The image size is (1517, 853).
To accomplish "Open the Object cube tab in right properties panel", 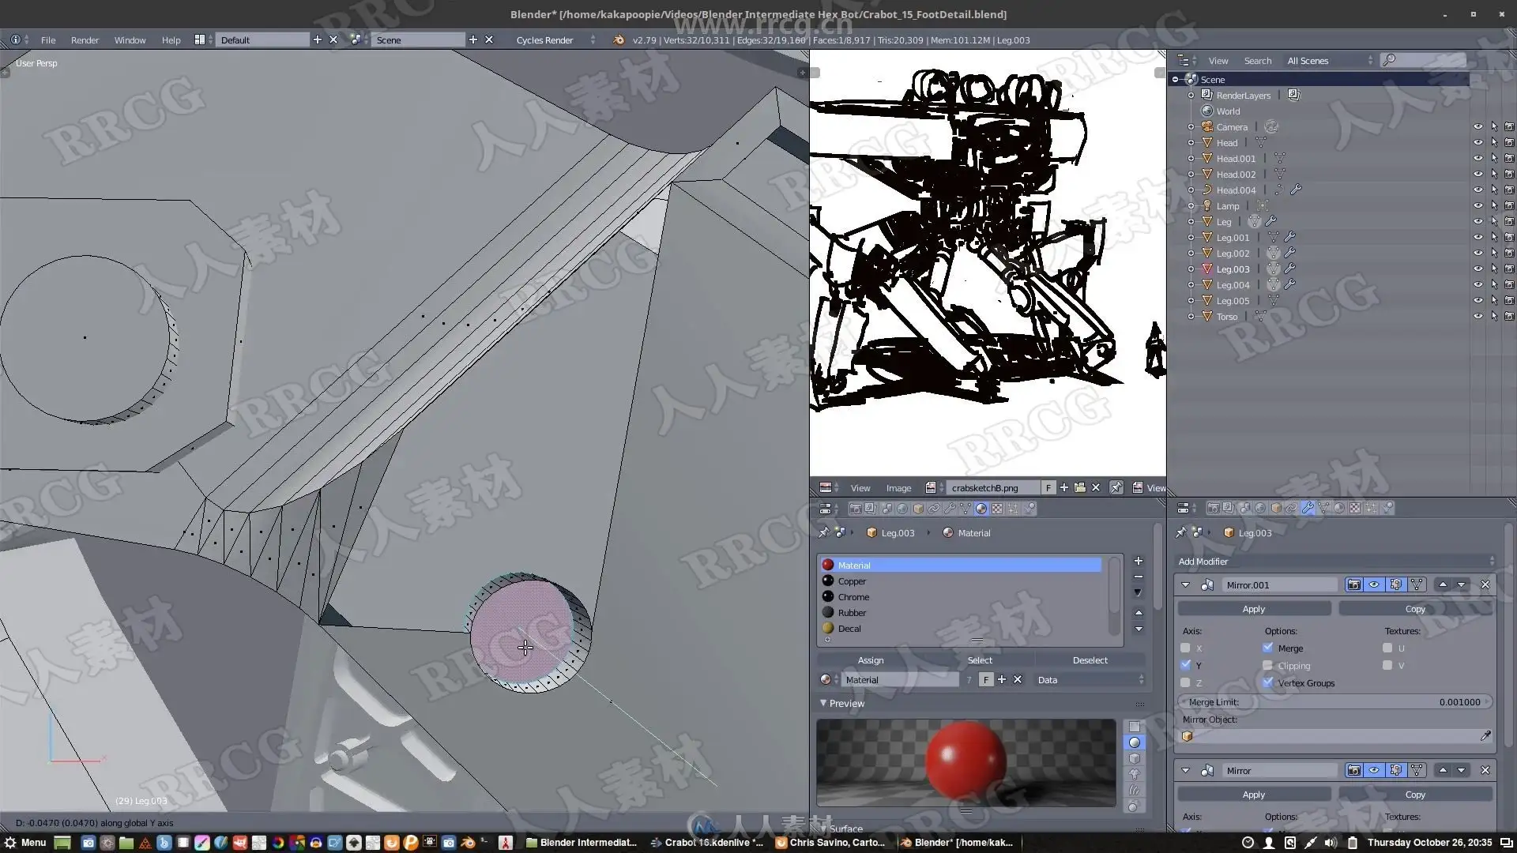I will (1276, 509).
